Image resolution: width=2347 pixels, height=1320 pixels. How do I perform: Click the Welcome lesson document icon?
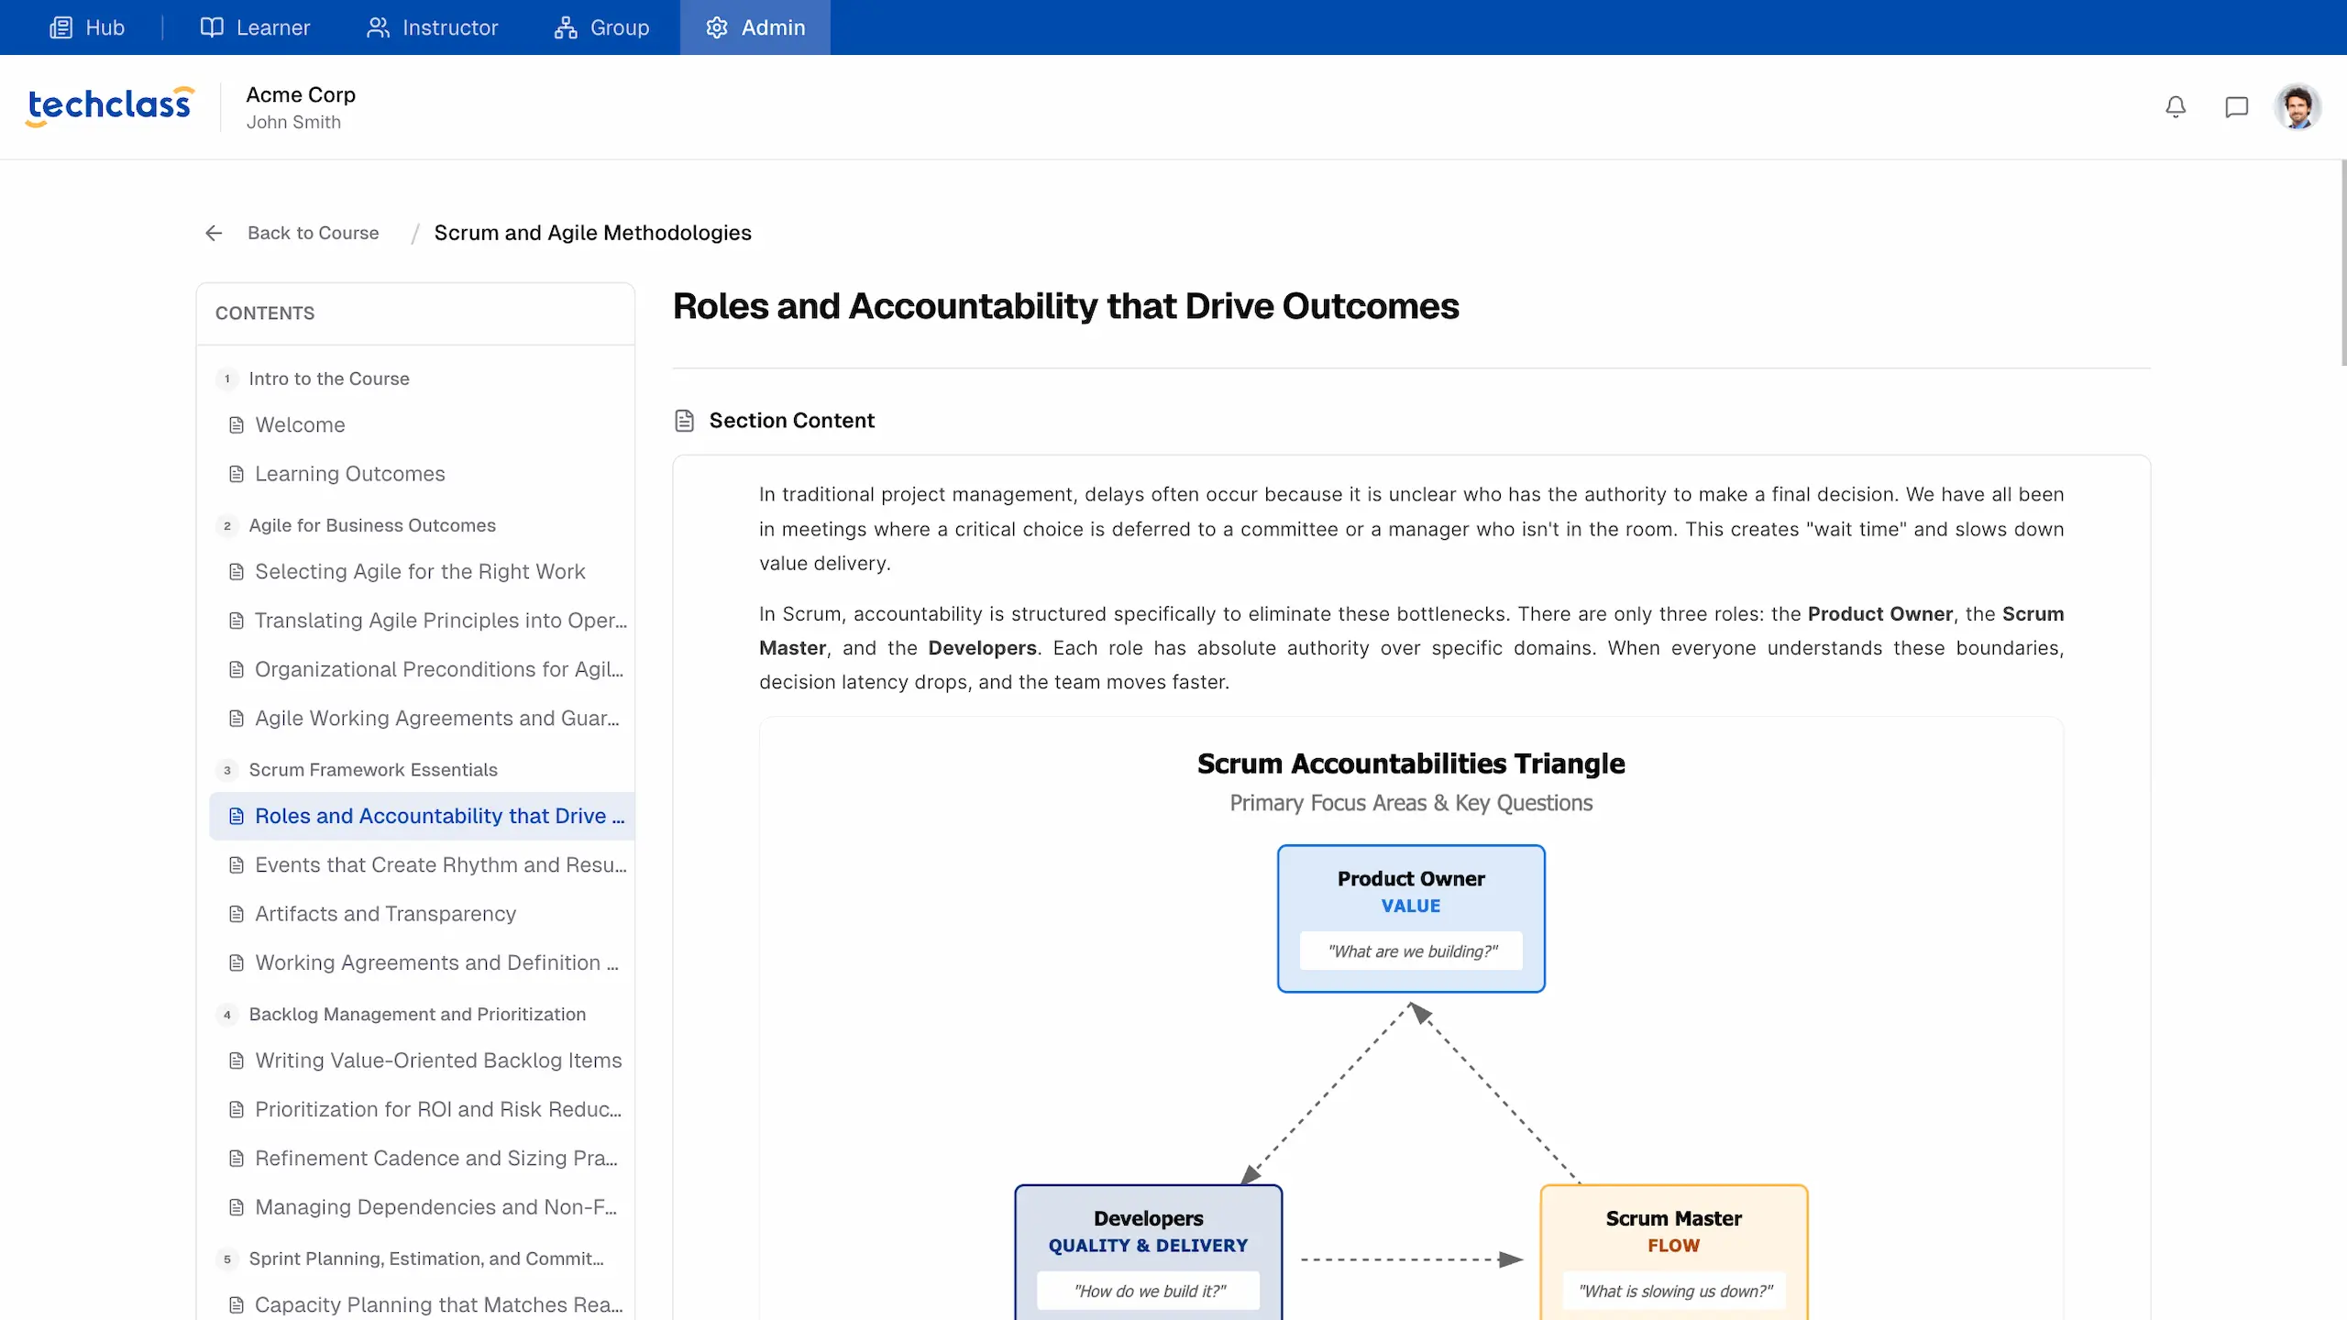click(x=237, y=425)
